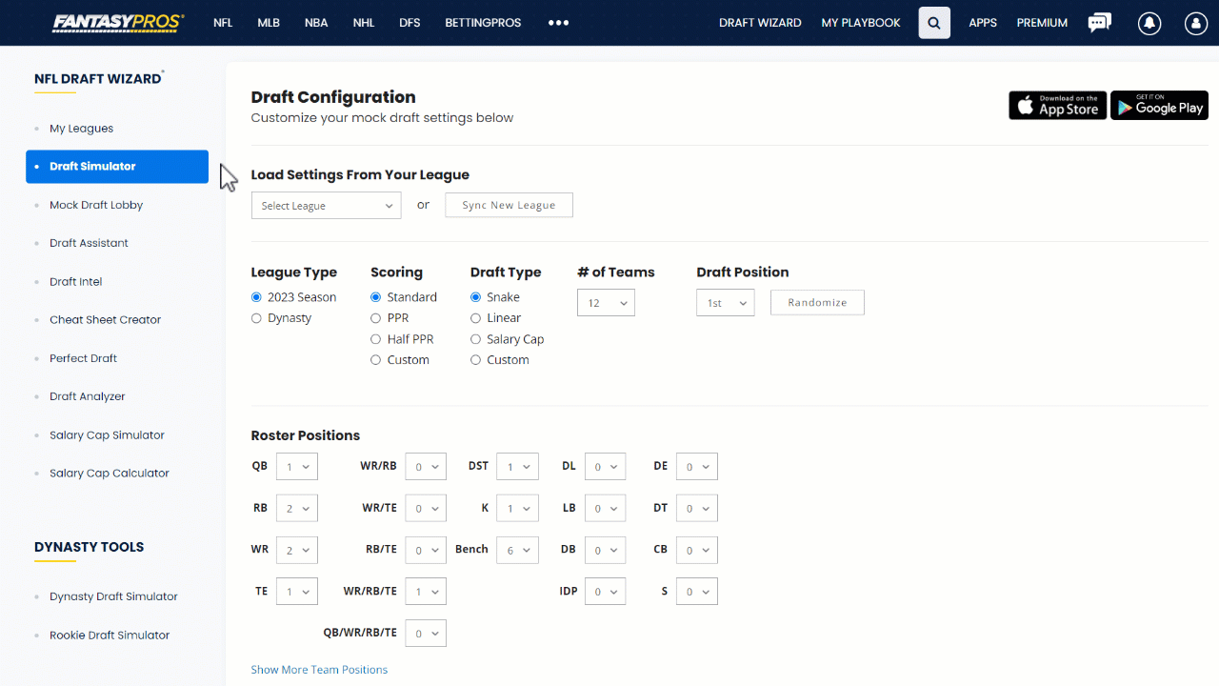Screen dimensions: 1219x686
Task: Open the DE roster count dropdown
Action: point(696,467)
